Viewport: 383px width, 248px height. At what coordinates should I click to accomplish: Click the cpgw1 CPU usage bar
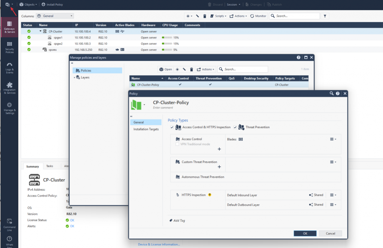click(x=167, y=37)
